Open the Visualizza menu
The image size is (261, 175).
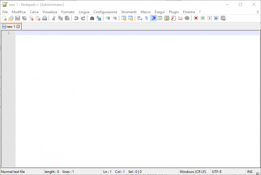click(x=50, y=12)
